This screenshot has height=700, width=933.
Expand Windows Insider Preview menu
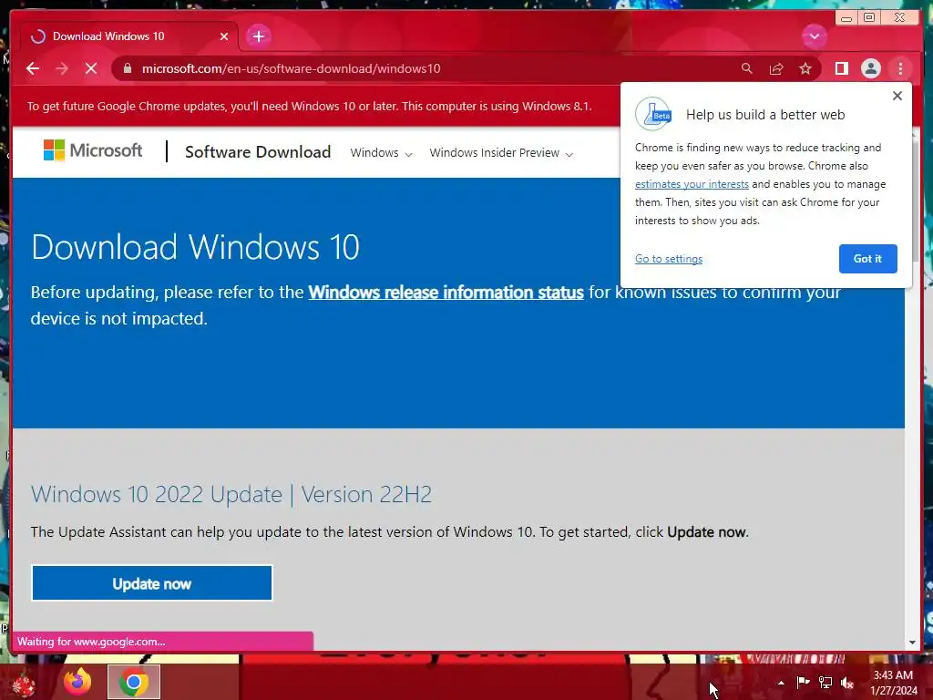501,153
